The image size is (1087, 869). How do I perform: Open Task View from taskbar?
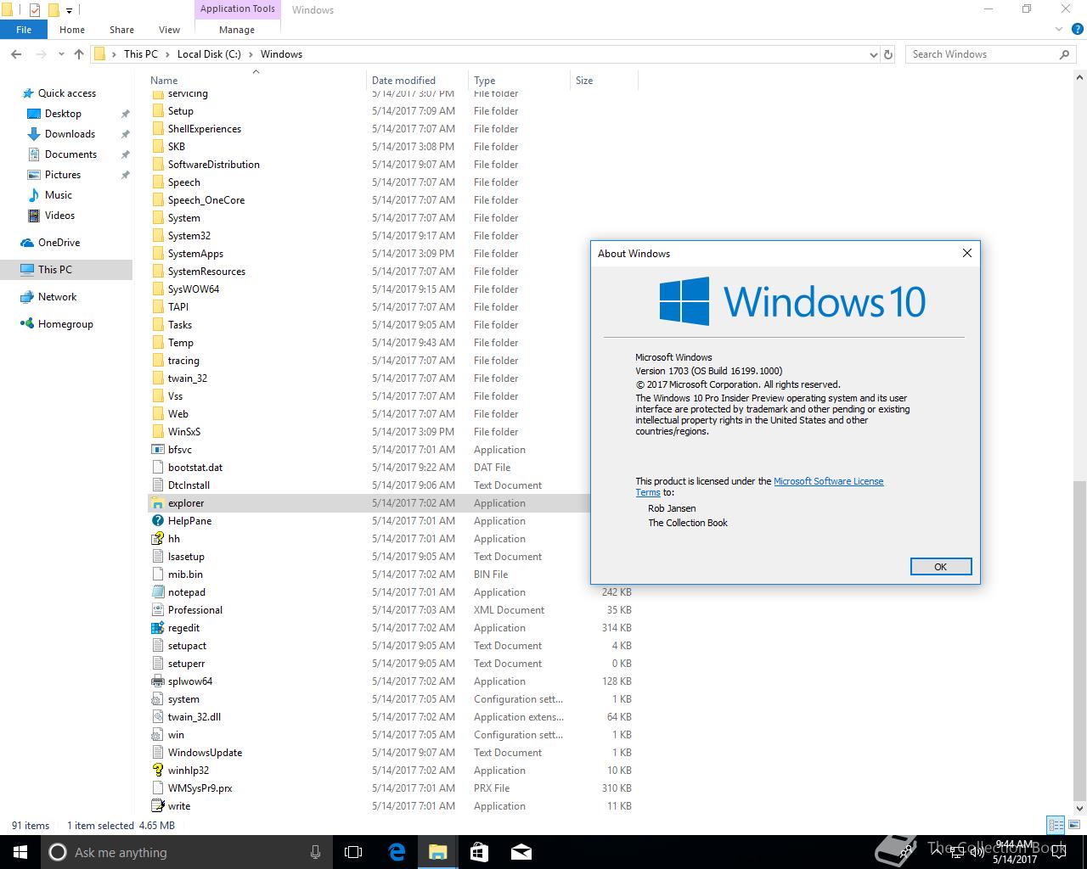click(353, 852)
